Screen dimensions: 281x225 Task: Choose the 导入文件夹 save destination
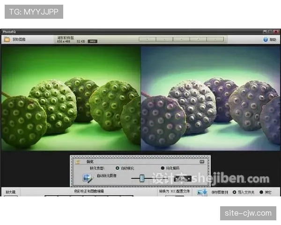(234, 192)
